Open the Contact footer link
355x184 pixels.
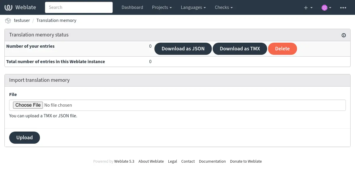(x=188, y=161)
